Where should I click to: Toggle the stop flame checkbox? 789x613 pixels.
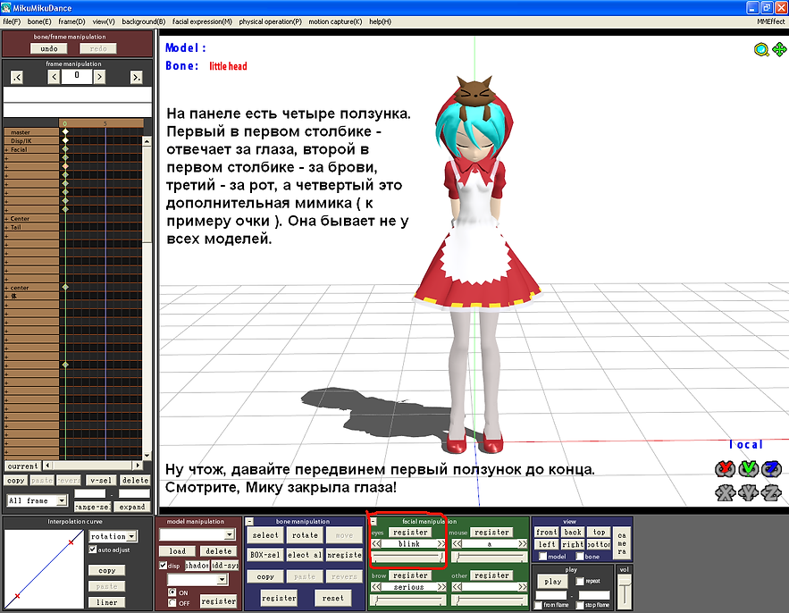580,604
